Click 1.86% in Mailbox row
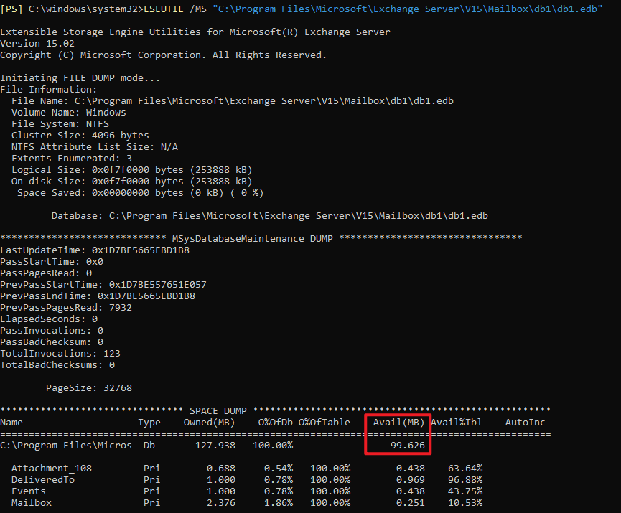 coord(279,503)
